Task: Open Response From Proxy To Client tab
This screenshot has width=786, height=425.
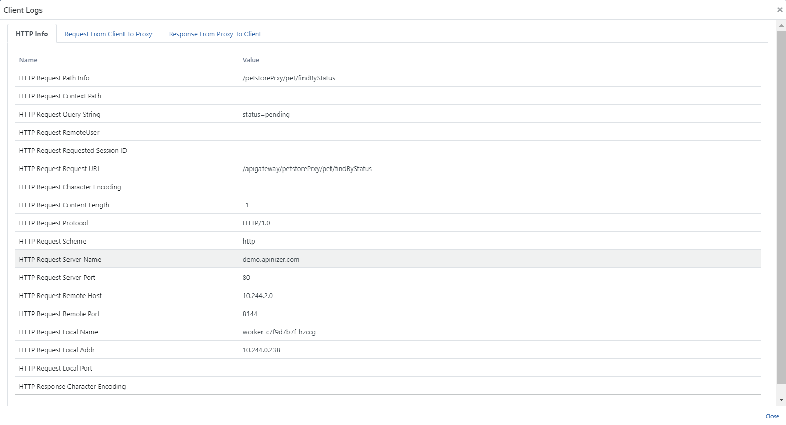Action: pos(215,34)
